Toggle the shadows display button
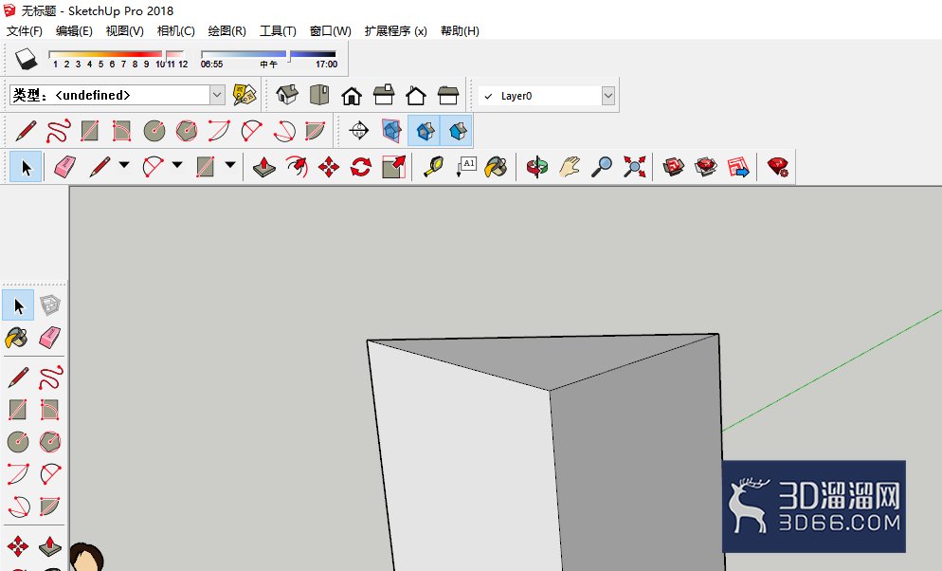This screenshot has height=571, width=942. [x=26, y=59]
